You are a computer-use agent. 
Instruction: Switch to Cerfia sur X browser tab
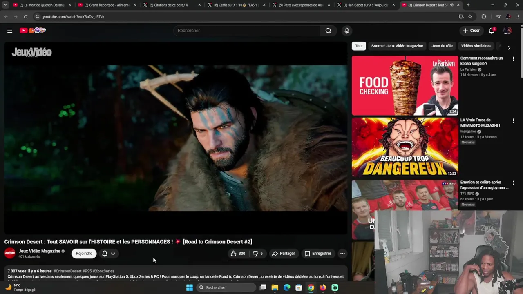click(237, 5)
